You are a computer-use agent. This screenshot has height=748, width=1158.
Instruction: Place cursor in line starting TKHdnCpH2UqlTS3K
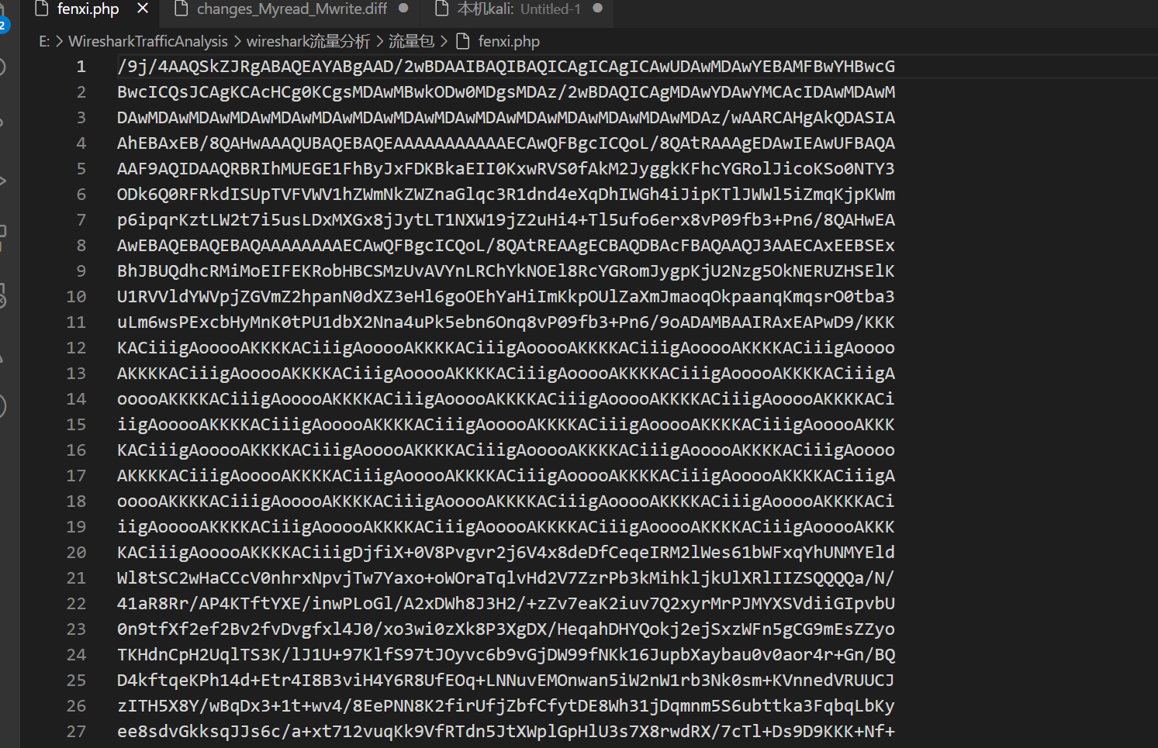506,655
